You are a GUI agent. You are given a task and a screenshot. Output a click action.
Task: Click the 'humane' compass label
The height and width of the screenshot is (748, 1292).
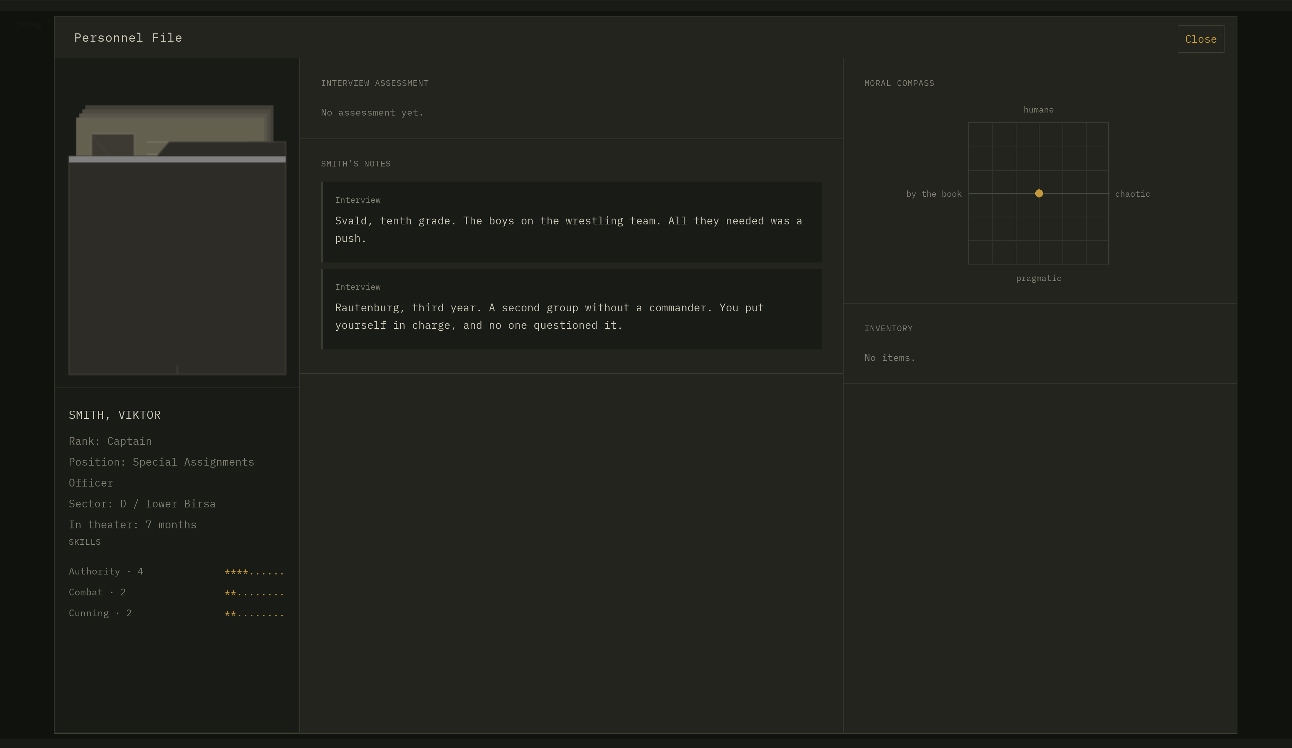pyautogui.click(x=1038, y=110)
